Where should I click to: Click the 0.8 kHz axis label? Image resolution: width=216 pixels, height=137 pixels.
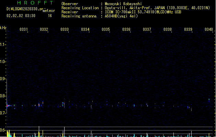coord(3,96)
